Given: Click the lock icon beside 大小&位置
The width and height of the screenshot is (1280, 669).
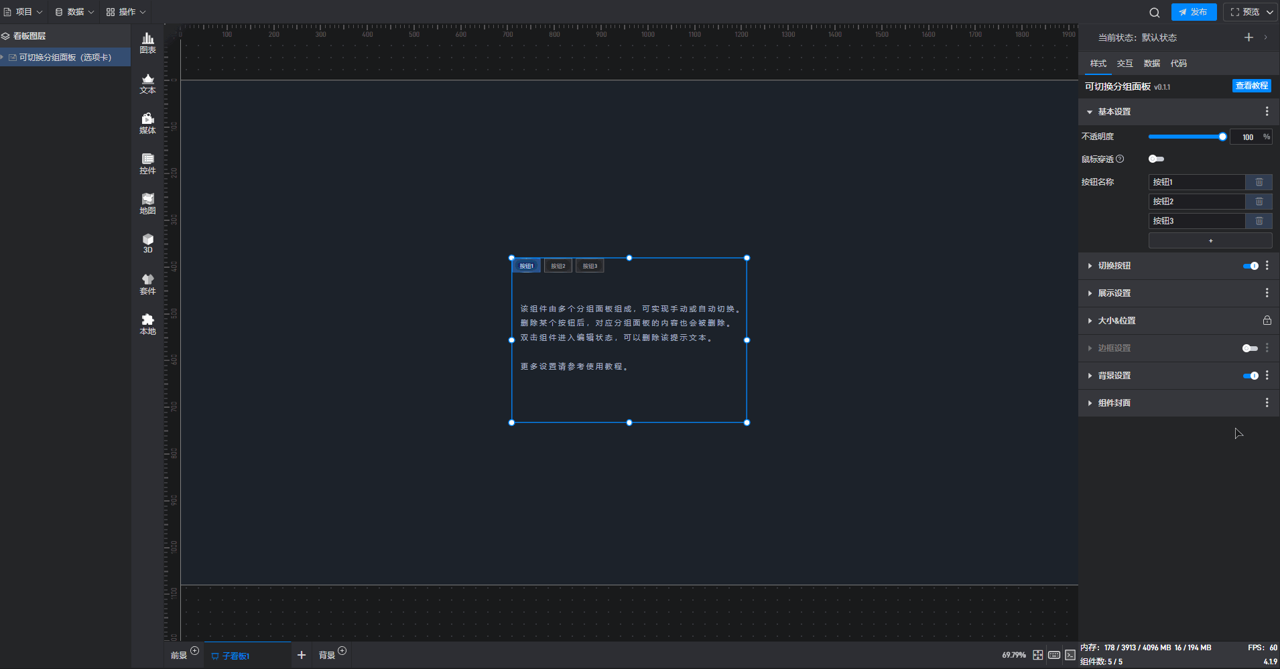Looking at the screenshot, I should tap(1267, 321).
